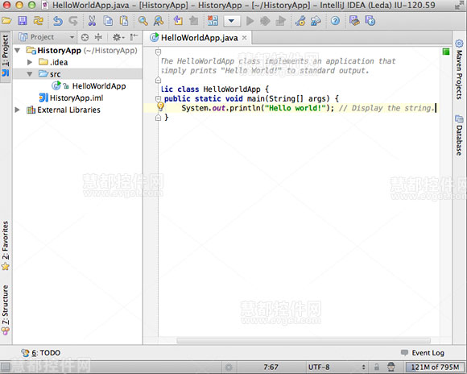Click the last toolbar icon with clock
This screenshot has width=467, height=374.
(x=370, y=21)
